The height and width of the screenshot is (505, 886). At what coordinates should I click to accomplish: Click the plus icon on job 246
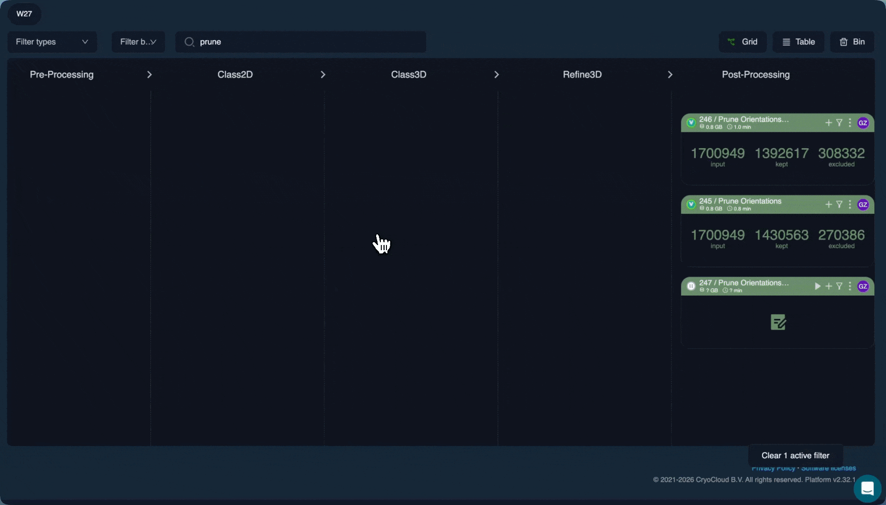pos(829,123)
